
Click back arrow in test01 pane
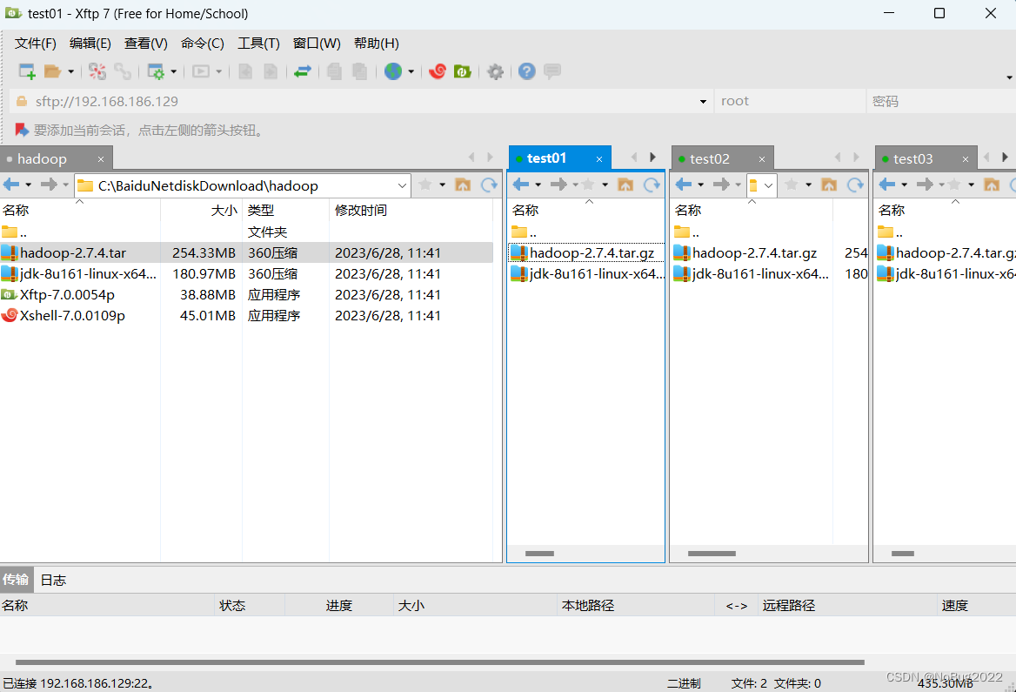tap(521, 185)
